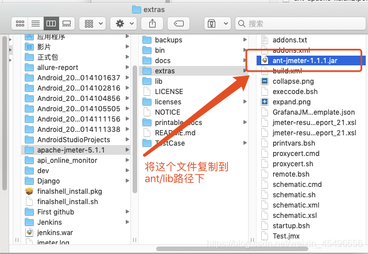Select the collapse.png file icon
The width and height of the screenshot is (368, 254).
[265, 81]
